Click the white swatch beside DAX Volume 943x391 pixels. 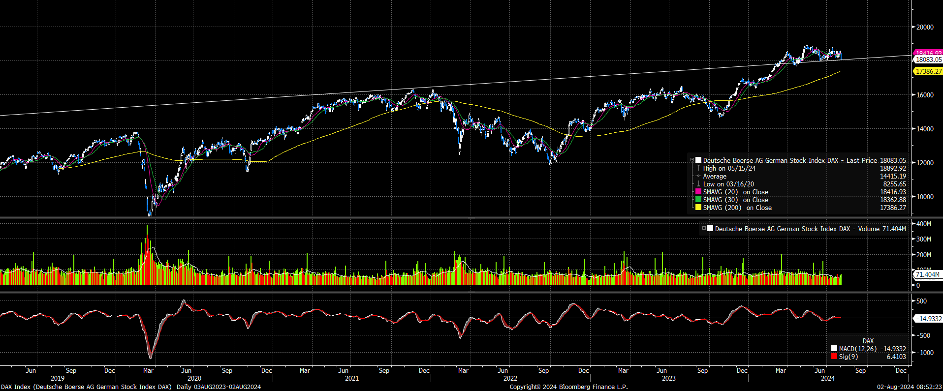(x=710, y=228)
